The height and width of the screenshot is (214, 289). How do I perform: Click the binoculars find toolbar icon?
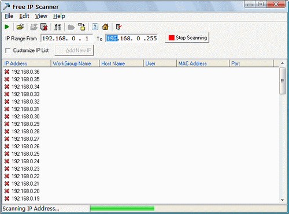57,27
